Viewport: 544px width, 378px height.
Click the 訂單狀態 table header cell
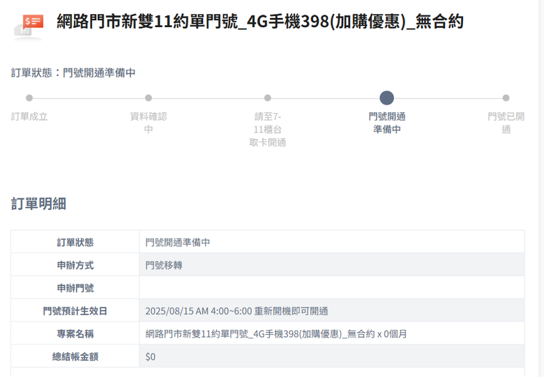(75, 242)
